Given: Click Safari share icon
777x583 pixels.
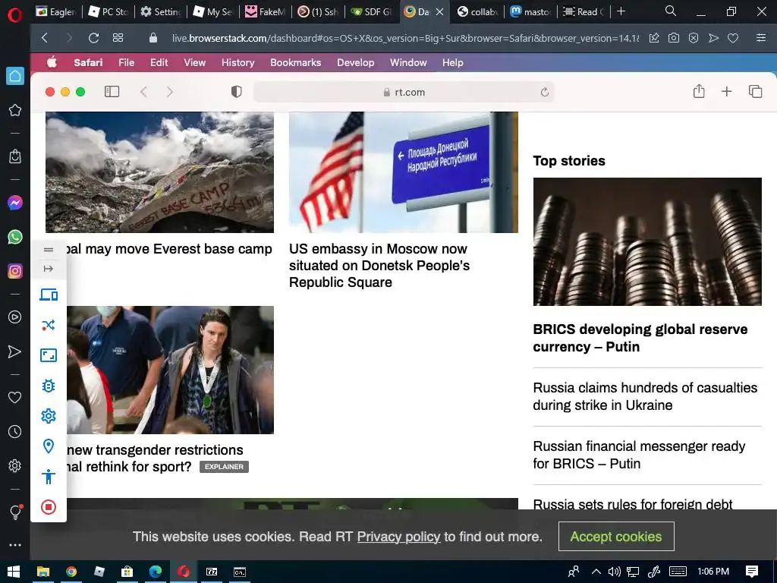Looking at the screenshot, I should pos(699,91).
